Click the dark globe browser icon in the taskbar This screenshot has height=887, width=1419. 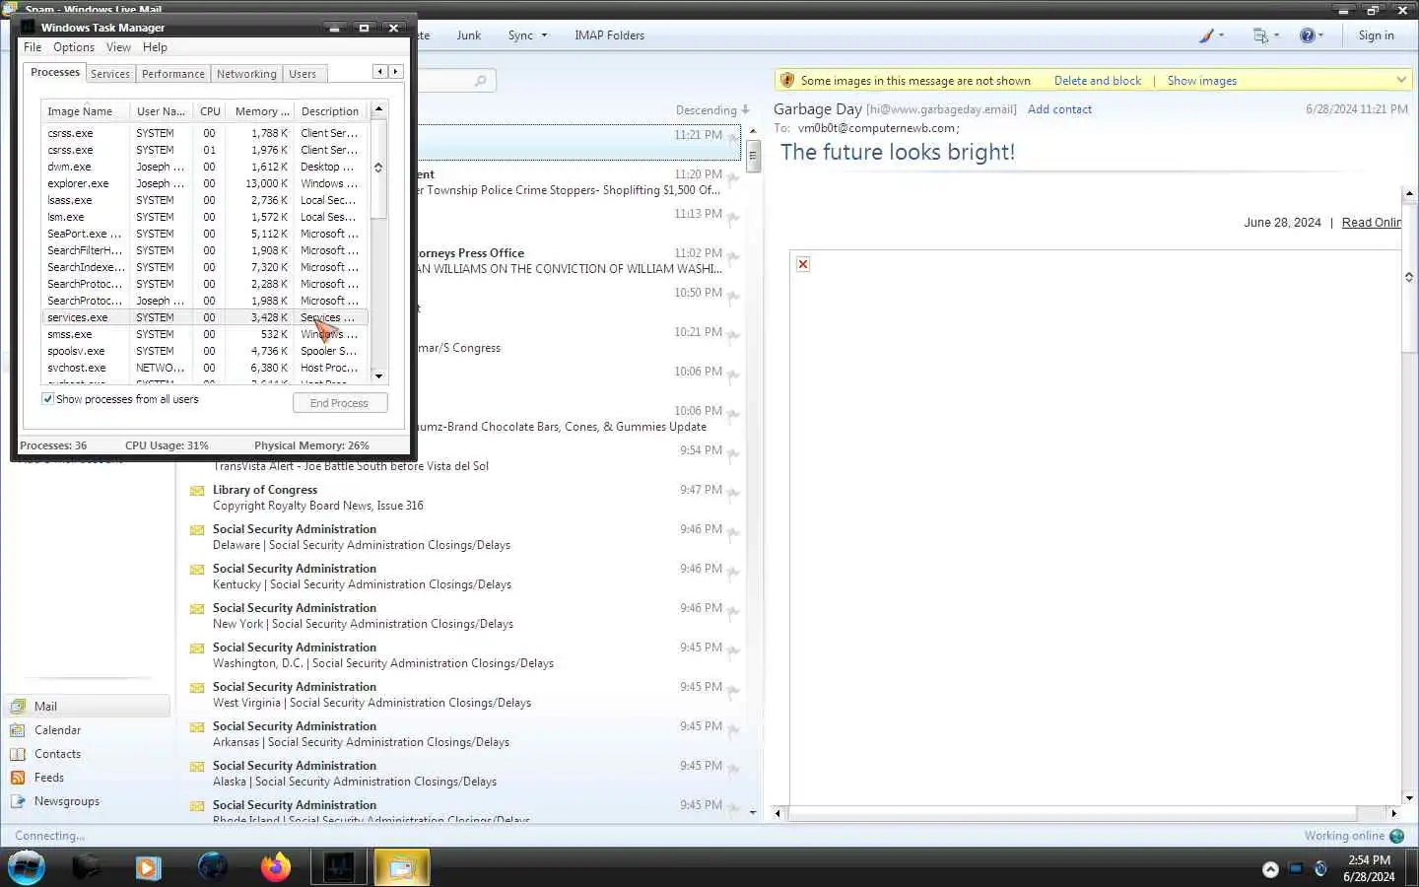(x=213, y=867)
